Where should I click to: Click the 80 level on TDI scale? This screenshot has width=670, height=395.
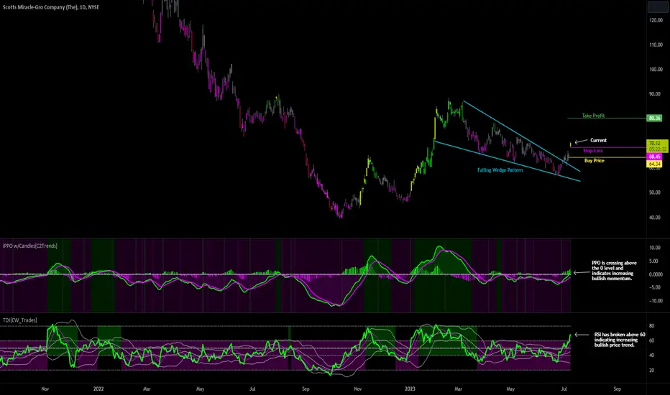click(651, 326)
